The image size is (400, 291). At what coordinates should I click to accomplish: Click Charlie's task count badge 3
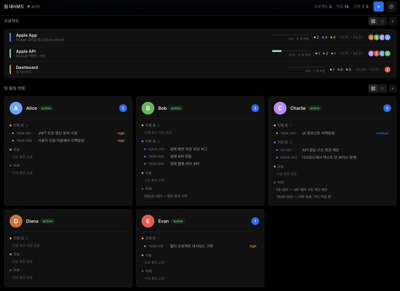387,108
